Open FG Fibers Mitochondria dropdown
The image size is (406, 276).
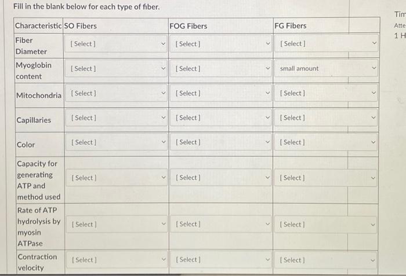coord(326,93)
